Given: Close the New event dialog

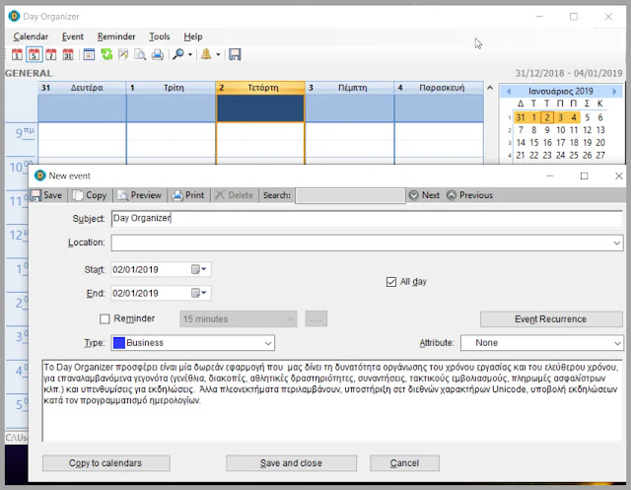Looking at the screenshot, I should pyautogui.click(x=619, y=175).
